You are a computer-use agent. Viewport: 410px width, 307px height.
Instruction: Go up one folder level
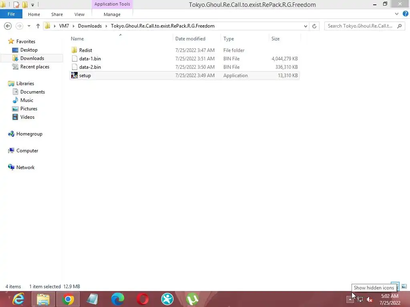click(38, 26)
